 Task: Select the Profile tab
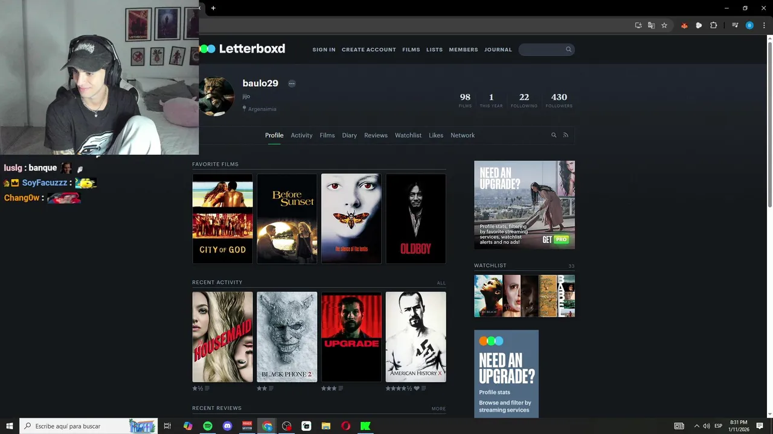click(274, 135)
